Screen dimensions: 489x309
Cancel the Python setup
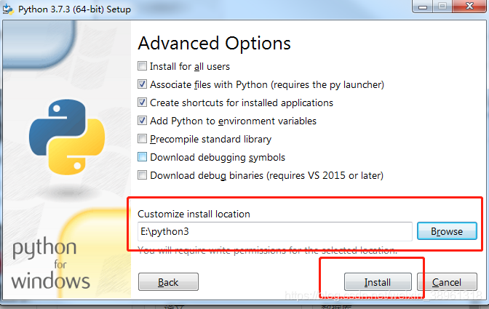[447, 282]
